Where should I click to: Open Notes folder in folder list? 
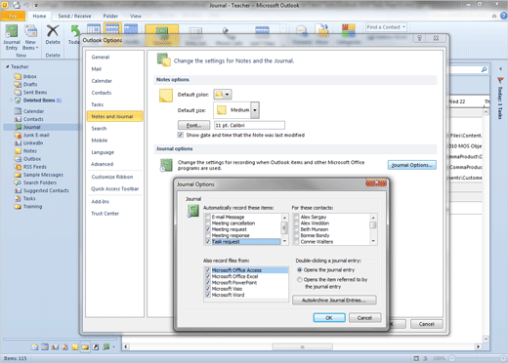(x=29, y=151)
